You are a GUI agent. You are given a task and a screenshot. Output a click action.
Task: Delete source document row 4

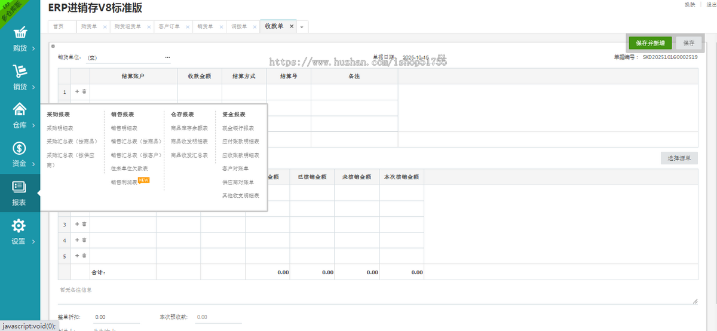point(84,240)
